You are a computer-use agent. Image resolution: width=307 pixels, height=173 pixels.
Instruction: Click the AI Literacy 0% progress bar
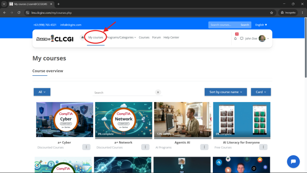point(242,138)
